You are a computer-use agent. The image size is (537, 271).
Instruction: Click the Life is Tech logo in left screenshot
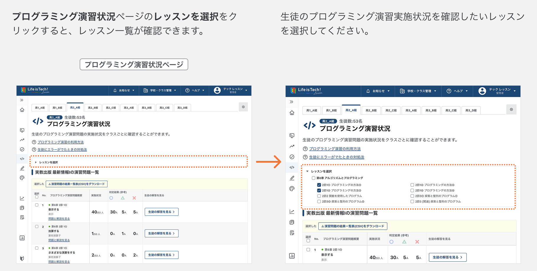tap(35, 90)
